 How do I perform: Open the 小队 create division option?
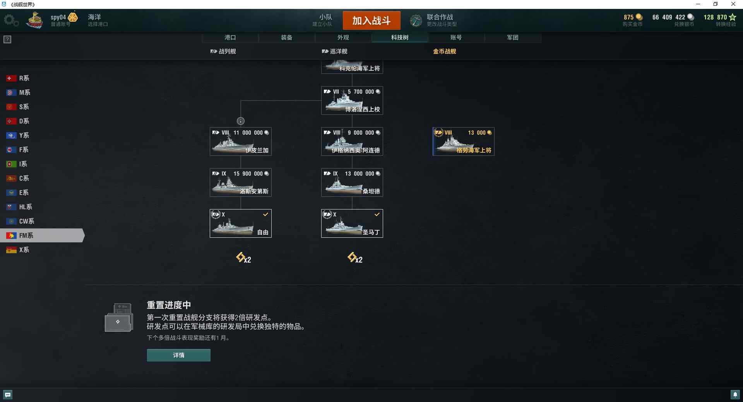coord(323,20)
